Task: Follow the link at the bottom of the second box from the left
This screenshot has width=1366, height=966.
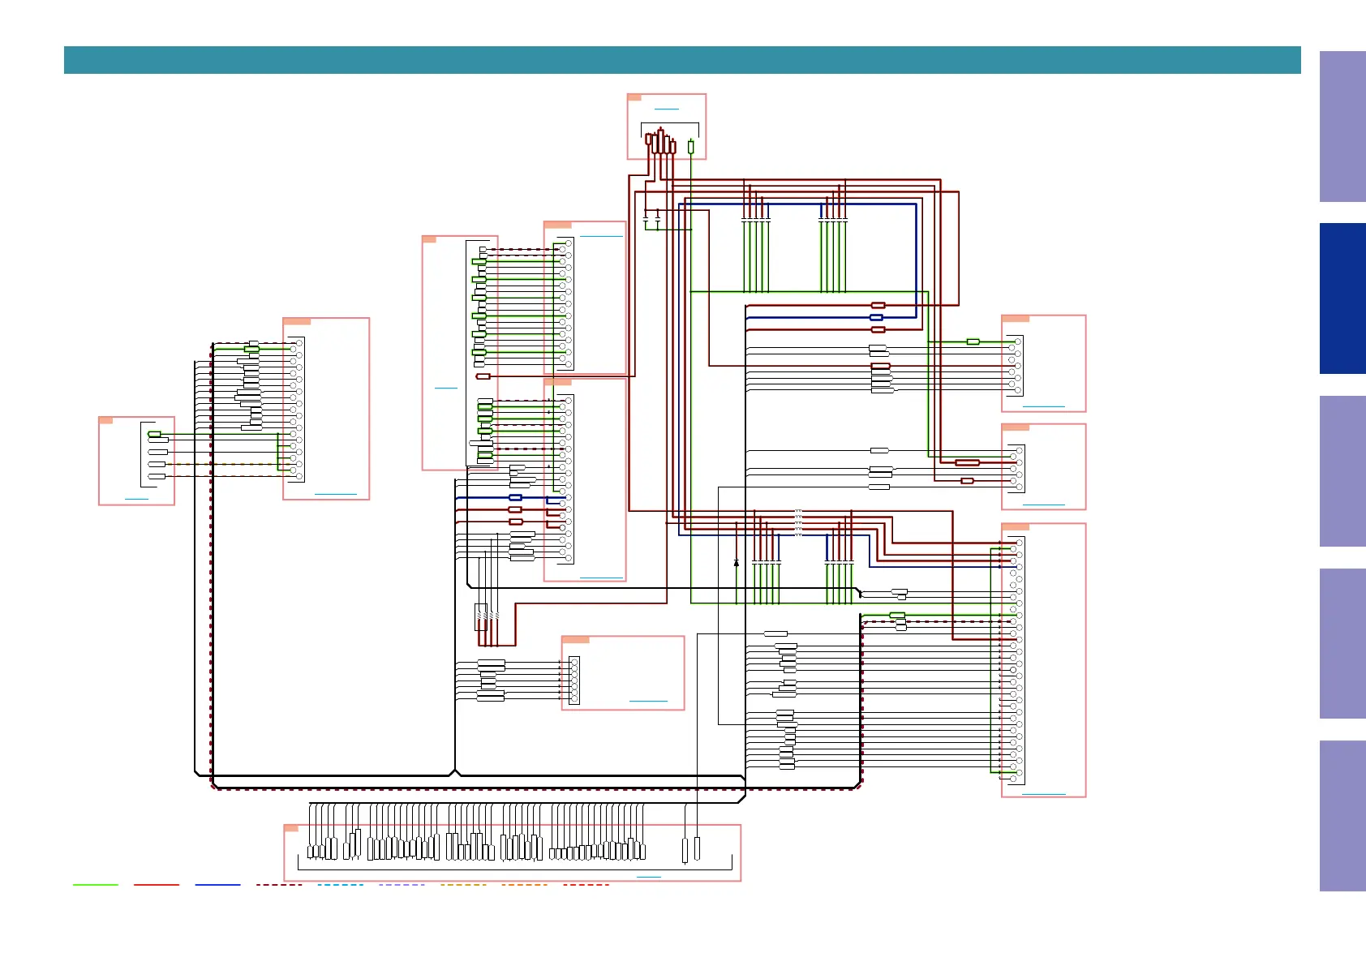Action: click(335, 494)
